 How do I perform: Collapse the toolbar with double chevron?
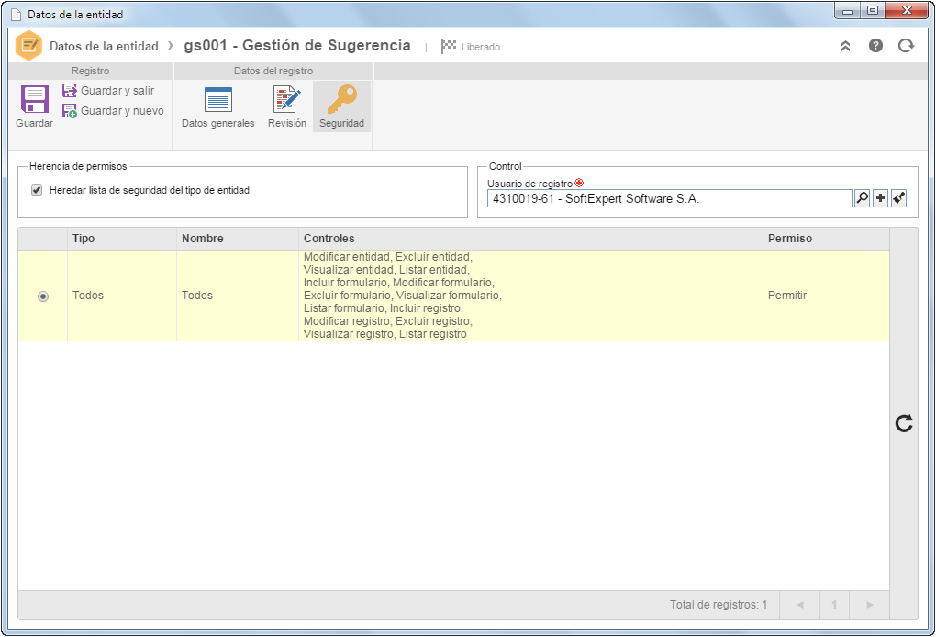(x=845, y=46)
